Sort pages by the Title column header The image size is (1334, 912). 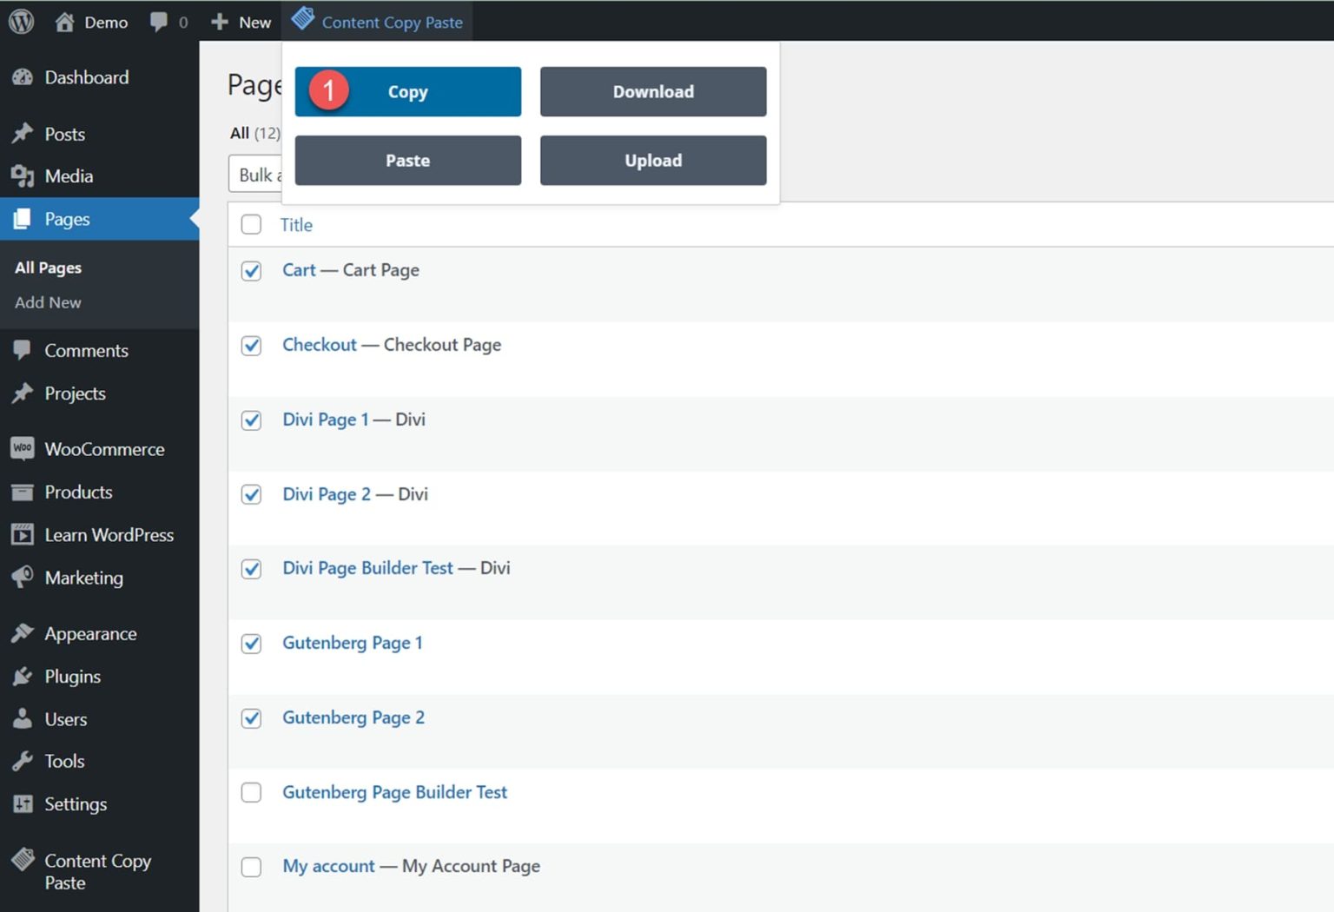(296, 224)
